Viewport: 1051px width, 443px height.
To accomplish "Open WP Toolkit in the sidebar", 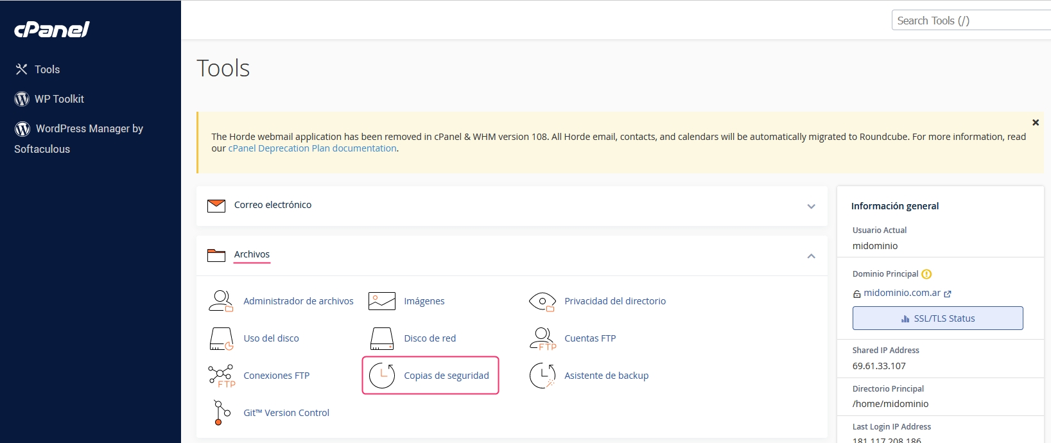I will pyautogui.click(x=59, y=99).
